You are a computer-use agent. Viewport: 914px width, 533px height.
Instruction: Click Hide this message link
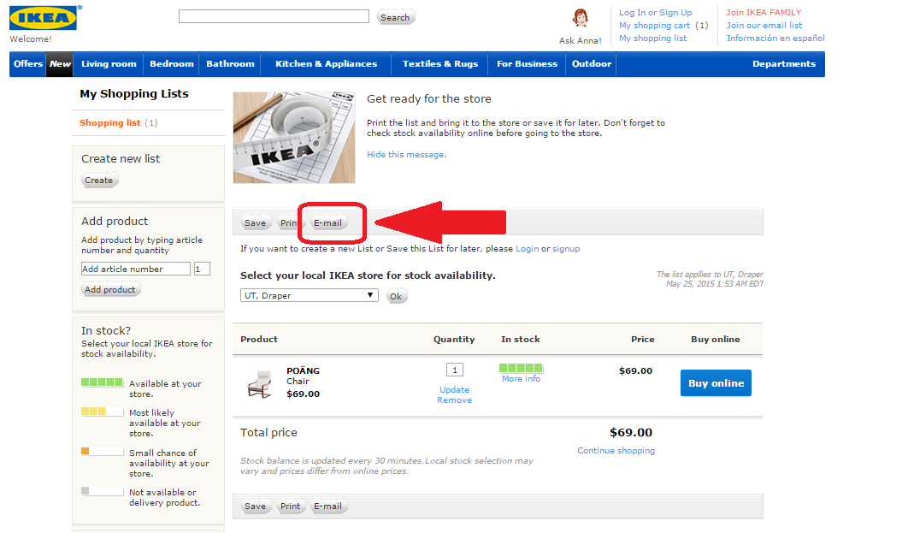(406, 155)
